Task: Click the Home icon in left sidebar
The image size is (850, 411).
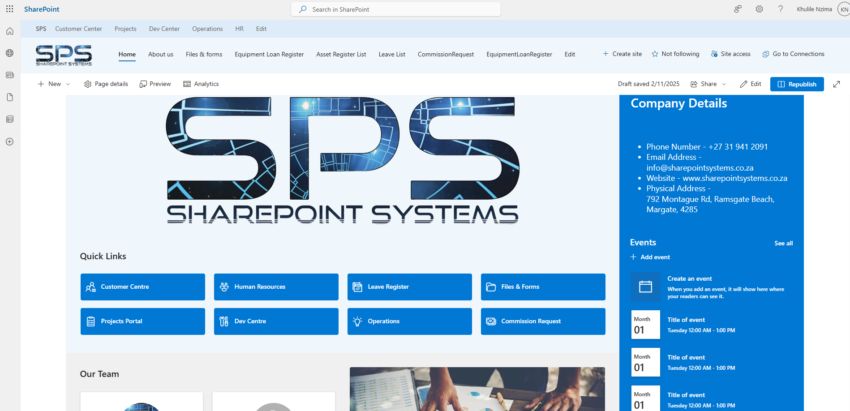Action: 10,31
